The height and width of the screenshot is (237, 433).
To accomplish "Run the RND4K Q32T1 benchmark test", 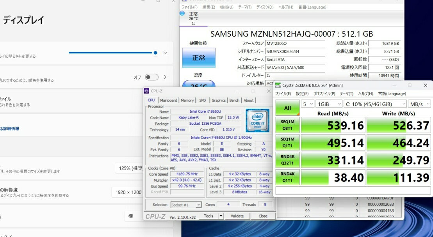I will (287, 160).
